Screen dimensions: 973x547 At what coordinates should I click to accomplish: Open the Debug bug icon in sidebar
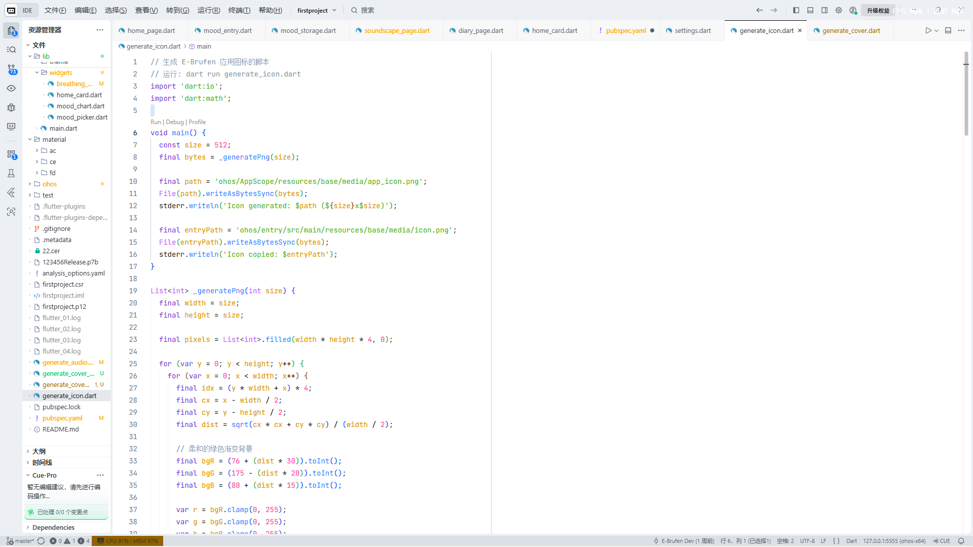(x=11, y=107)
